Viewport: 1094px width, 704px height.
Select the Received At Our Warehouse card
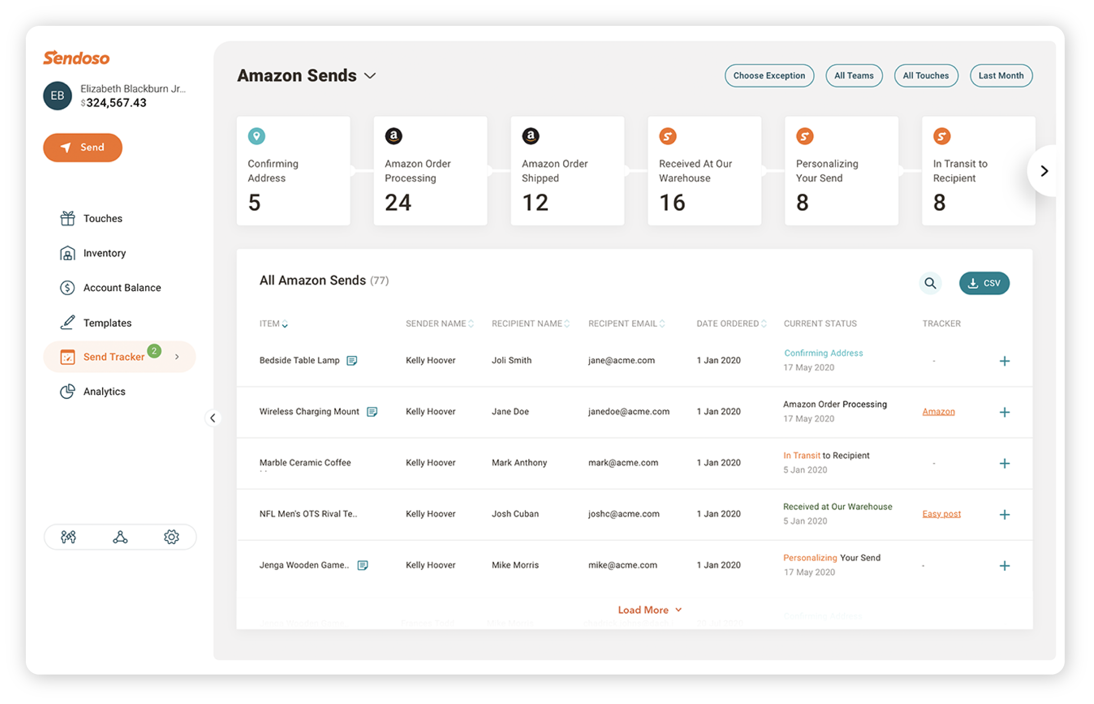[704, 170]
